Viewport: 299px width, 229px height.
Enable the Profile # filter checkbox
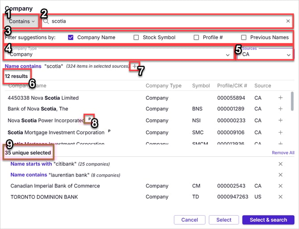coord(196,37)
